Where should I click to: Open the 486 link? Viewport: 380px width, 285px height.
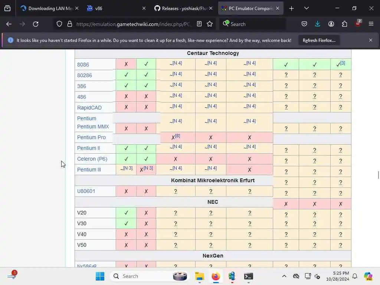(81, 97)
